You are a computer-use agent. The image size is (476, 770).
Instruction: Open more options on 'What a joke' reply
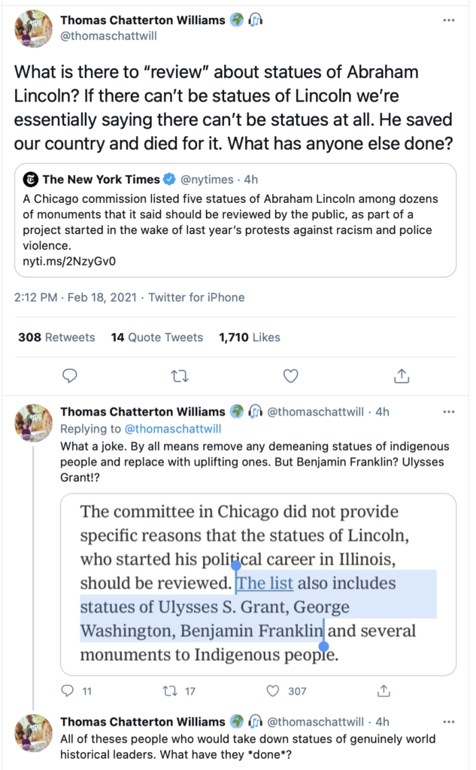(x=448, y=411)
